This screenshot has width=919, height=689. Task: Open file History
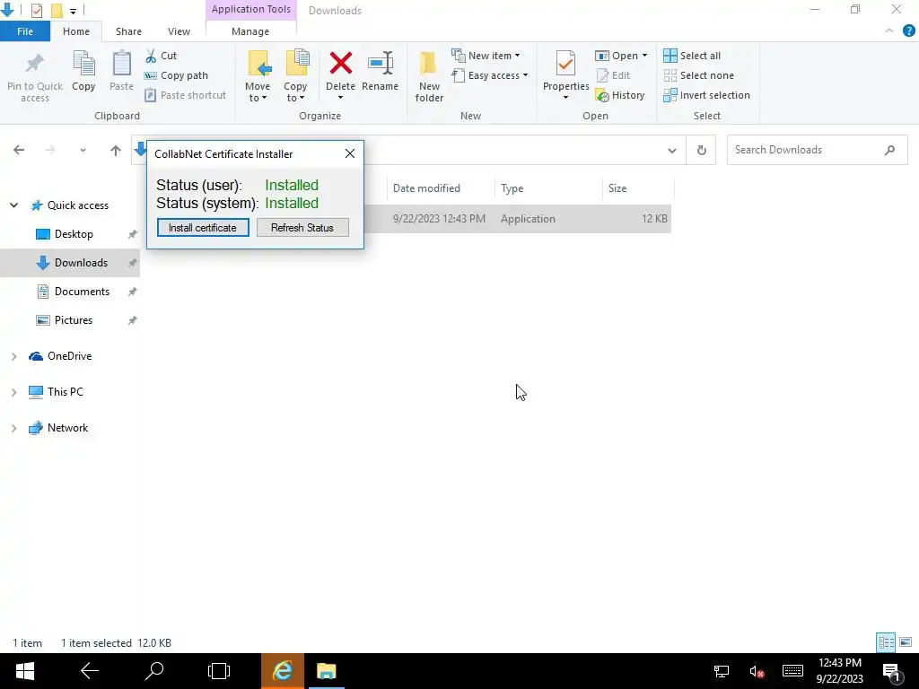coord(620,95)
